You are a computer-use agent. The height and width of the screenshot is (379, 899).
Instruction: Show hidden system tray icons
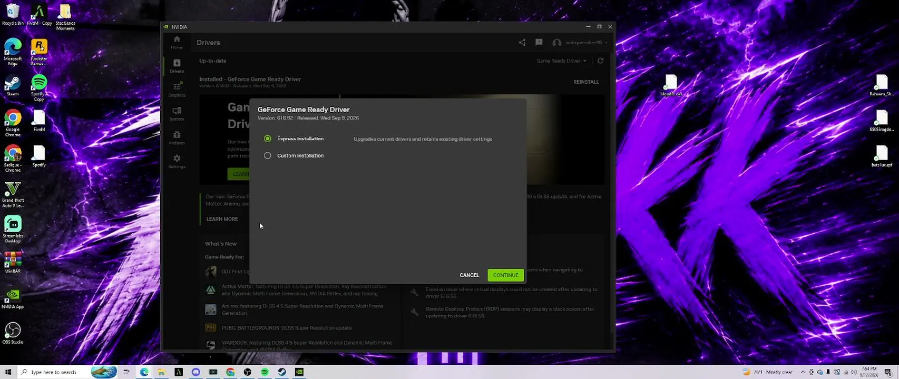click(x=803, y=372)
